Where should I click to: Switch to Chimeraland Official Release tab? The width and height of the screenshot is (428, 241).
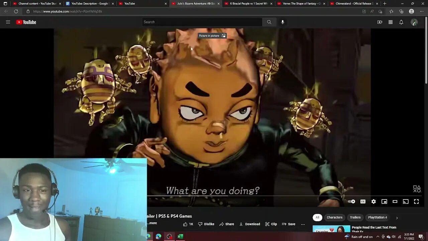354,3
